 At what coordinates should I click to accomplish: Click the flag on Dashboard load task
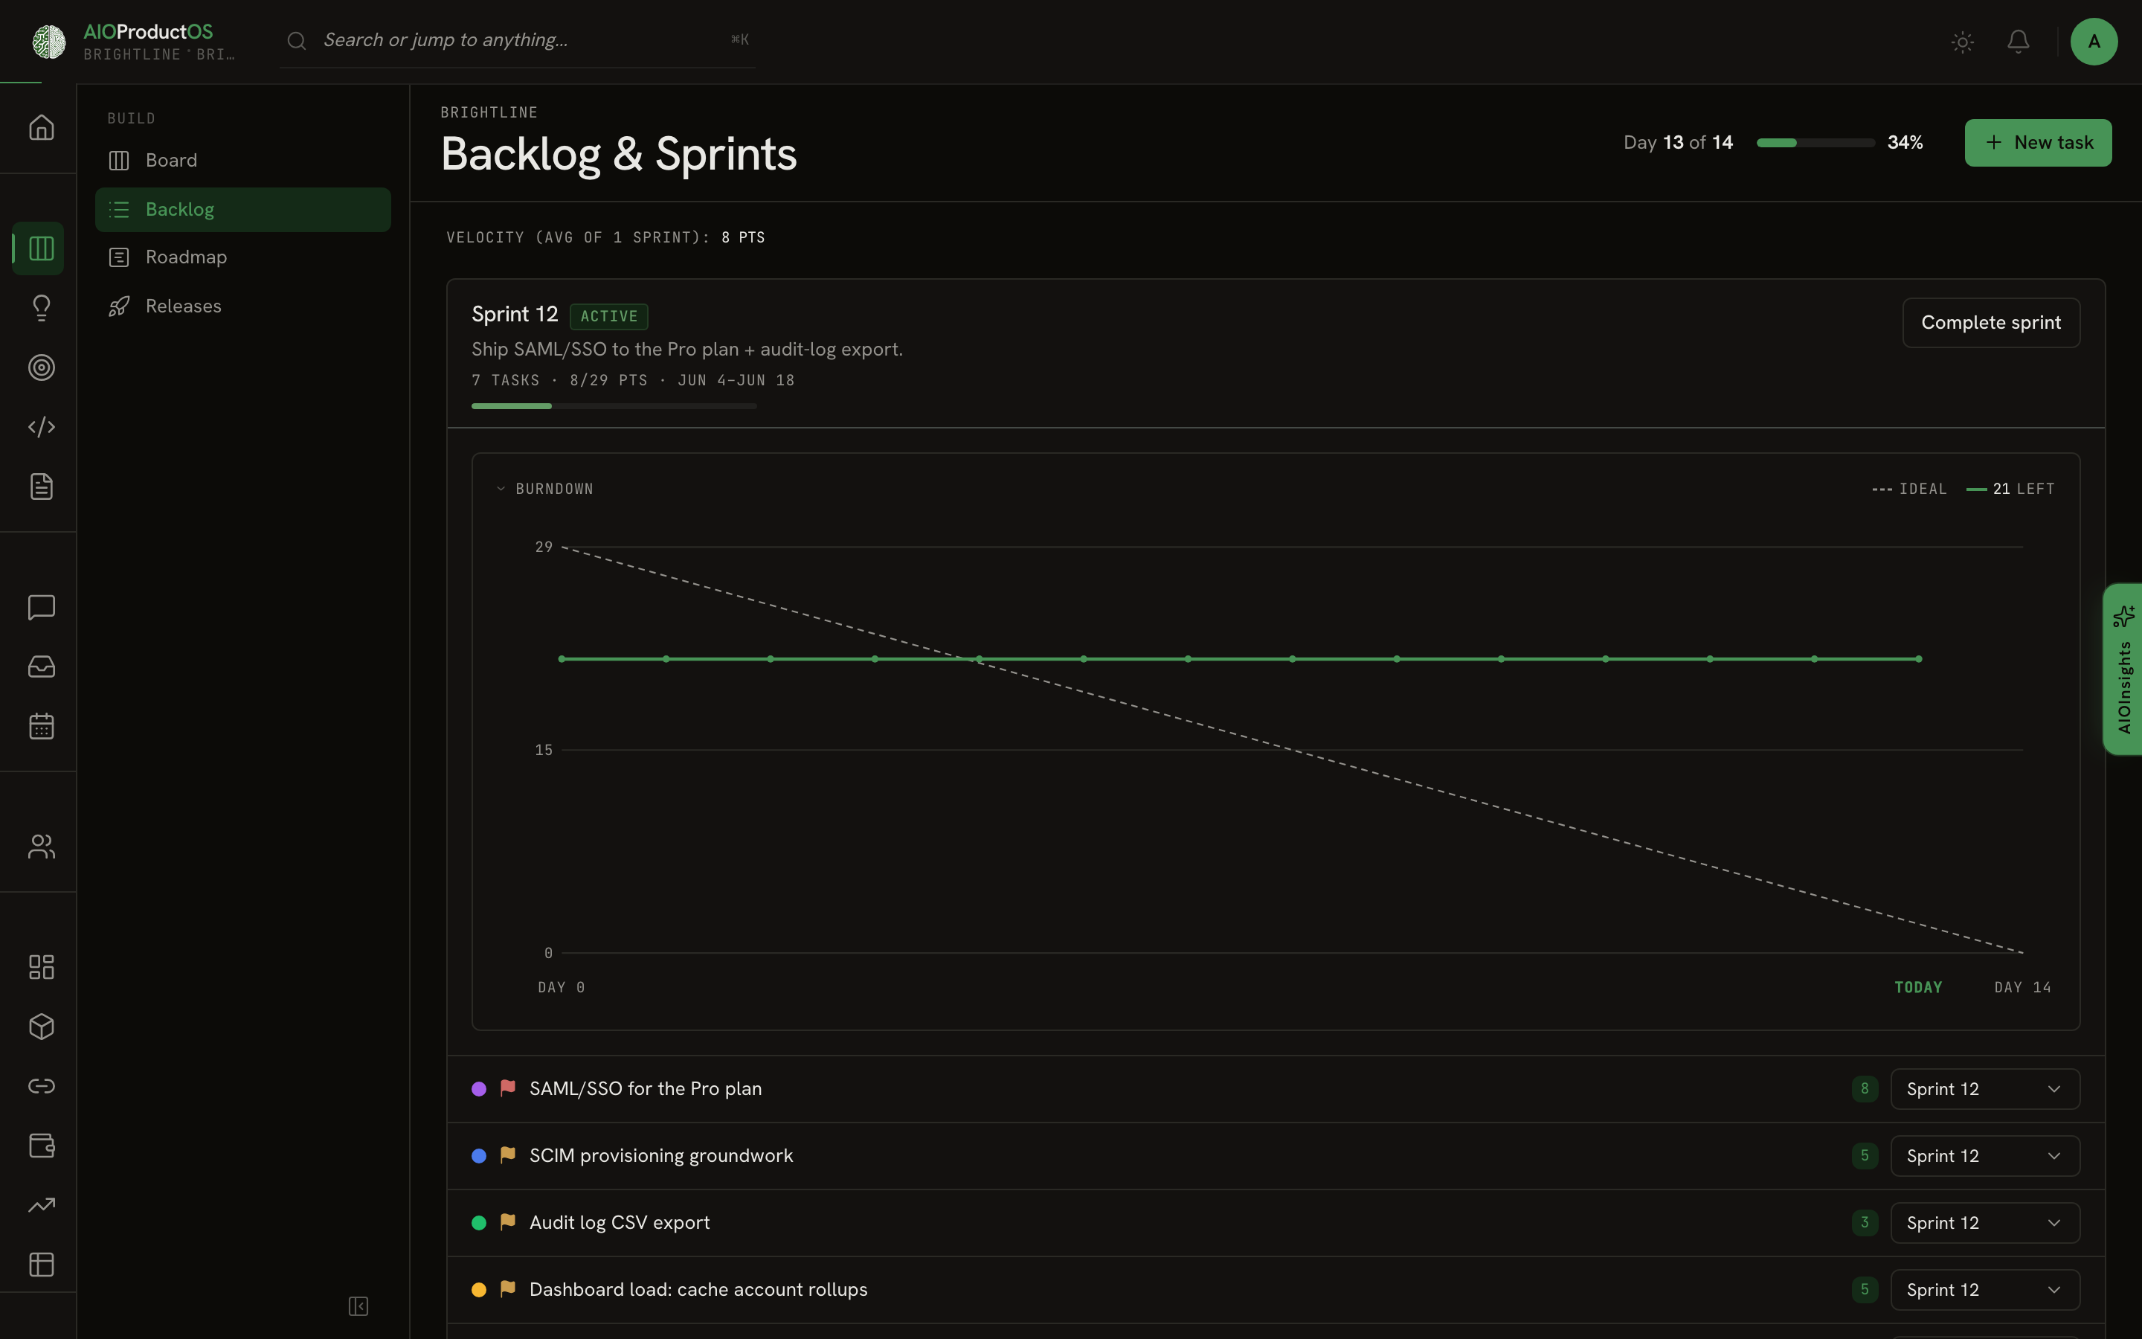pos(507,1288)
